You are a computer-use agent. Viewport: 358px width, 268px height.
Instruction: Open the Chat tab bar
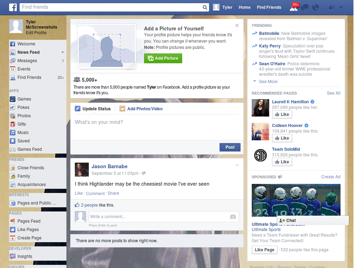[x=313, y=221]
